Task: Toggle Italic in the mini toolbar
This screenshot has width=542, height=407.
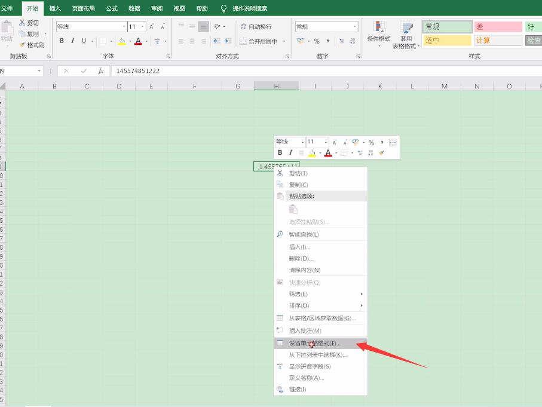Action: (x=290, y=152)
